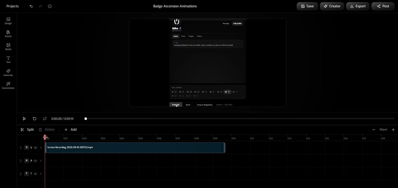Screen dimensions: 398x188
Task: Remove the T text track
Action: point(41,174)
